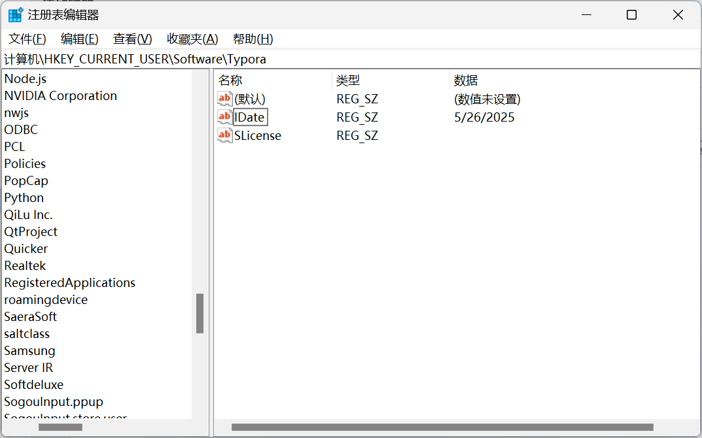The width and height of the screenshot is (702, 438).
Task: Select the SogouInput.ppup key
Action: (x=54, y=402)
